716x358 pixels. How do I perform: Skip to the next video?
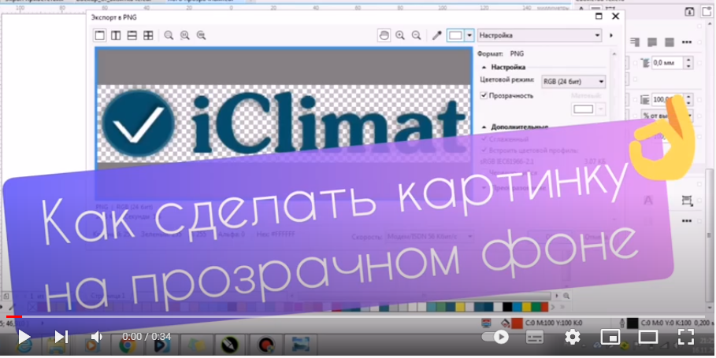tap(61, 337)
